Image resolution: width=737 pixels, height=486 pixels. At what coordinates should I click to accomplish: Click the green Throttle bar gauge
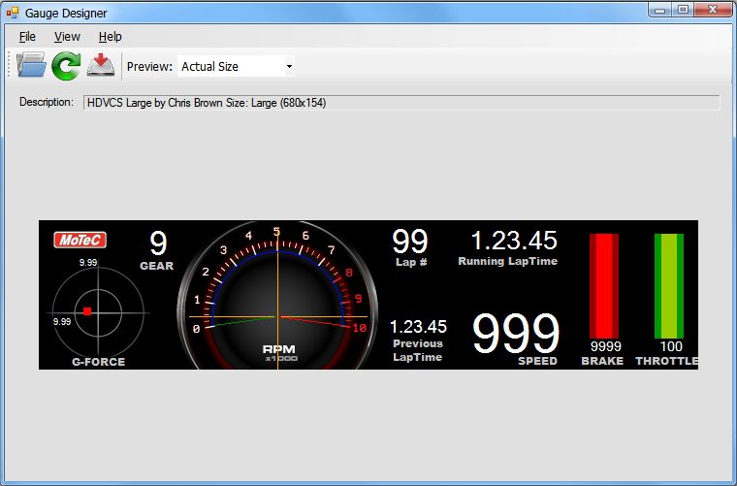[x=669, y=285]
